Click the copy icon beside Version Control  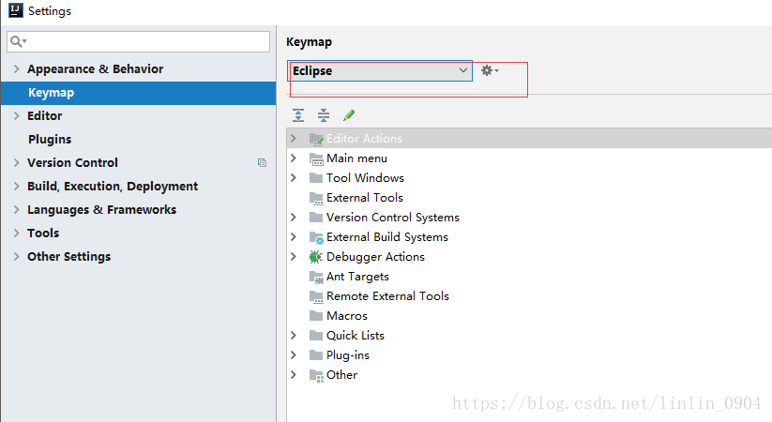(262, 162)
